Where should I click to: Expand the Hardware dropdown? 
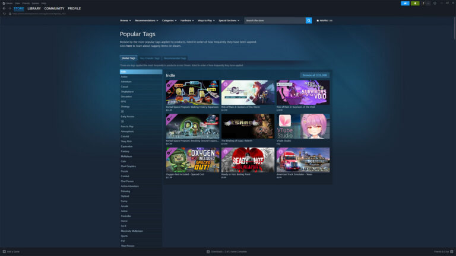[x=187, y=21]
